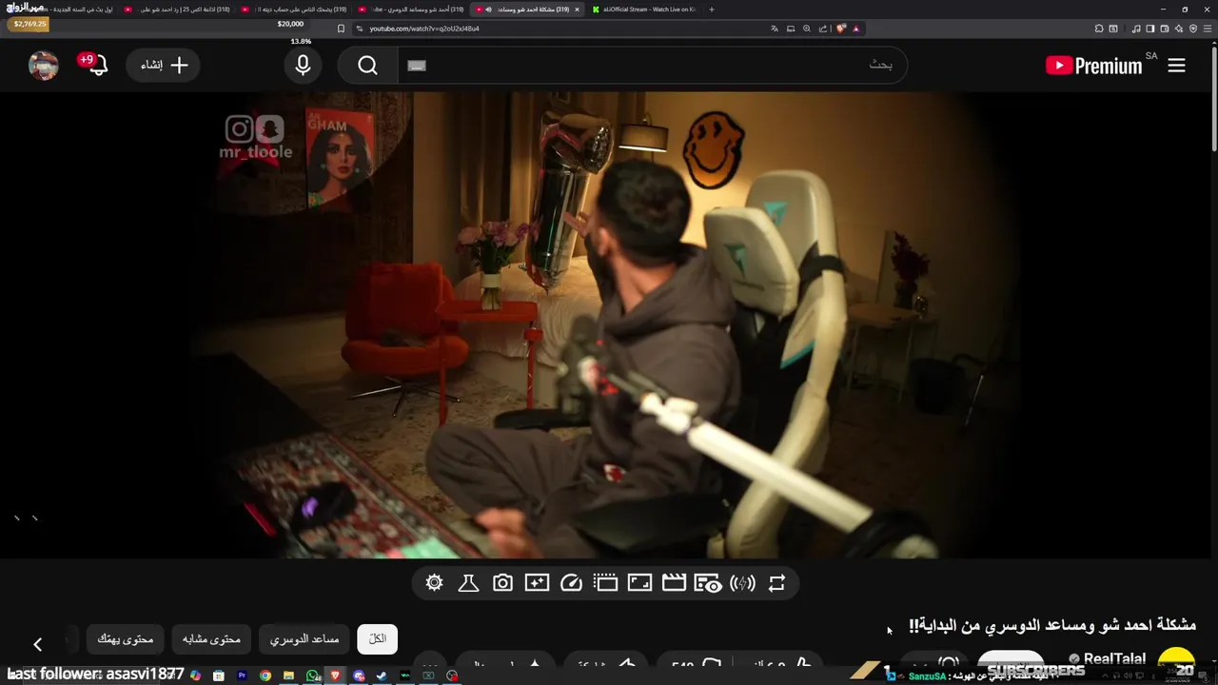
Task: Open a new browser tab
Action: [712, 10]
